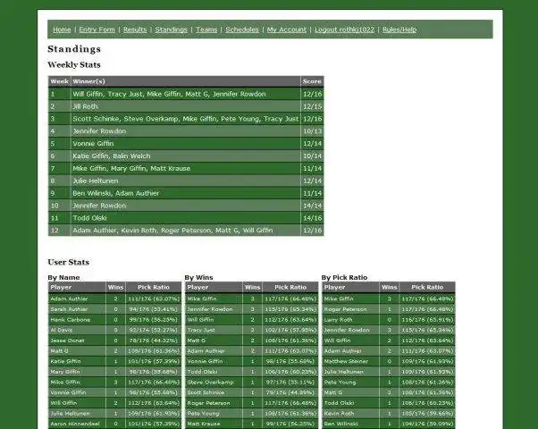Select the Standings link in the nav bar
This screenshot has height=429, width=538.
[x=171, y=29]
